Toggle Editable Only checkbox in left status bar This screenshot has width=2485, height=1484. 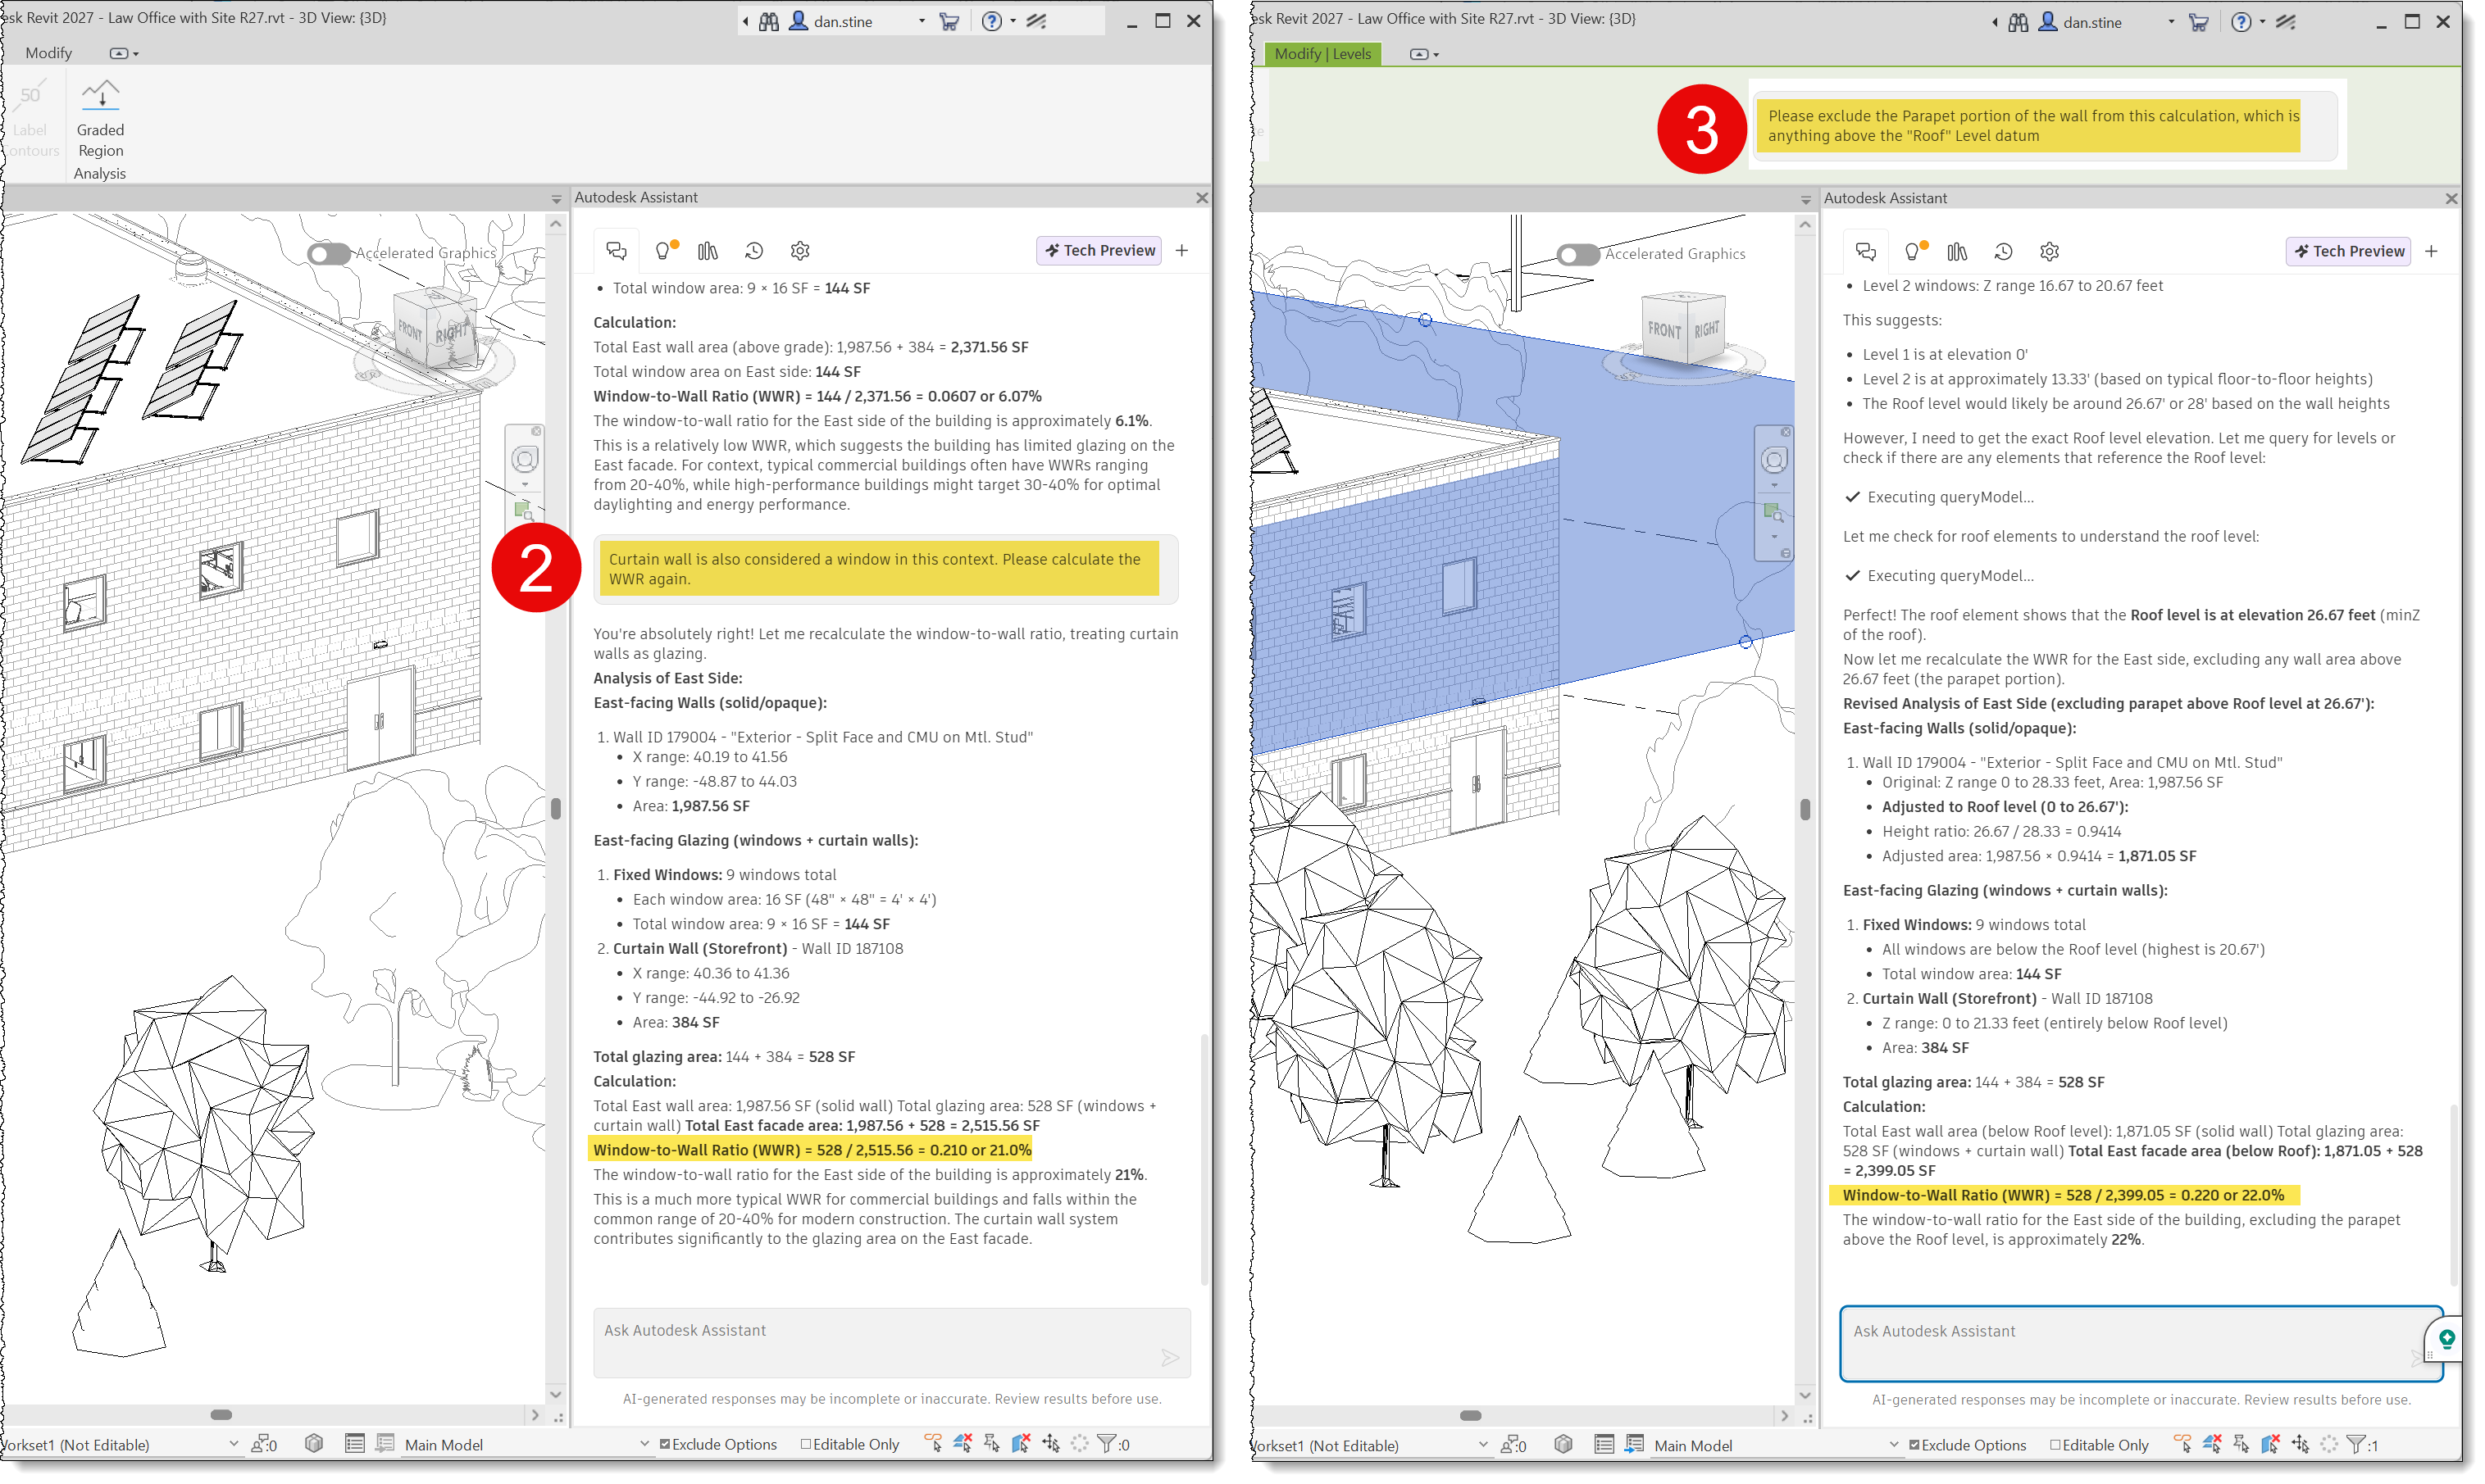(x=805, y=1445)
